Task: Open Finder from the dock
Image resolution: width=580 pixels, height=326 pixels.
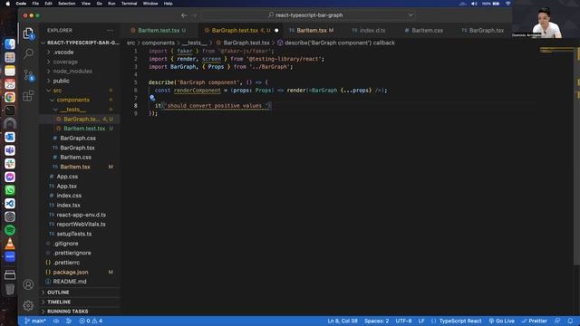Action: pyautogui.click(x=10, y=44)
